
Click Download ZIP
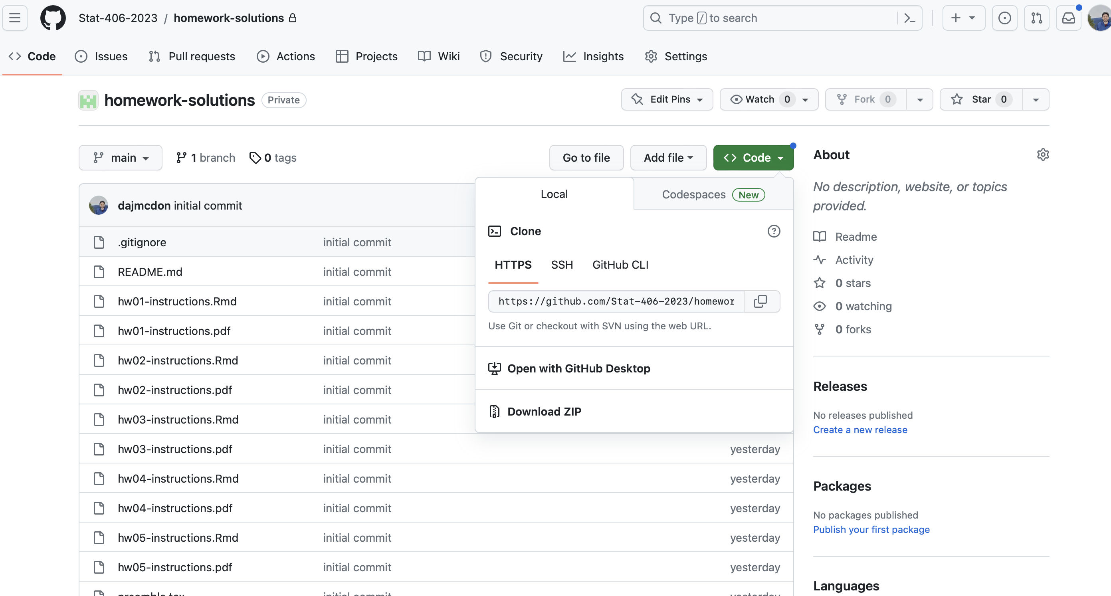tap(544, 412)
